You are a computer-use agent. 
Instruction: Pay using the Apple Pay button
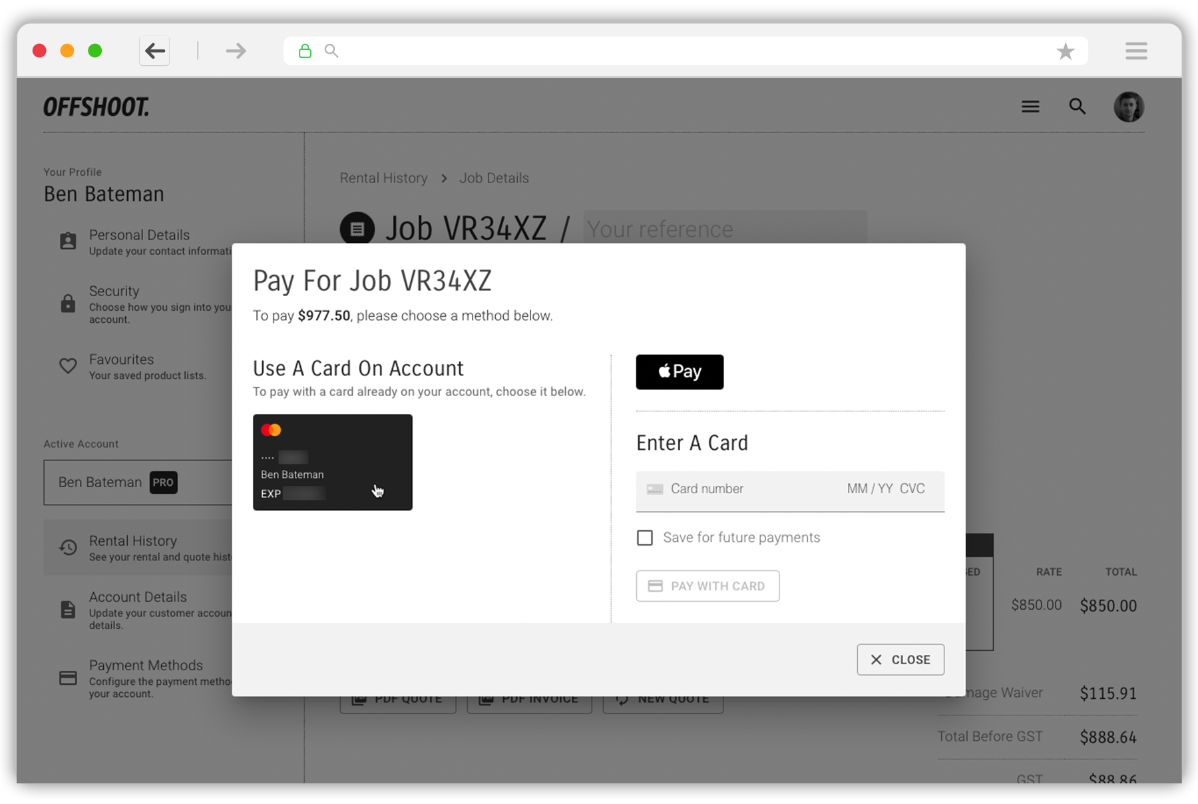pyautogui.click(x=680, y=372)
